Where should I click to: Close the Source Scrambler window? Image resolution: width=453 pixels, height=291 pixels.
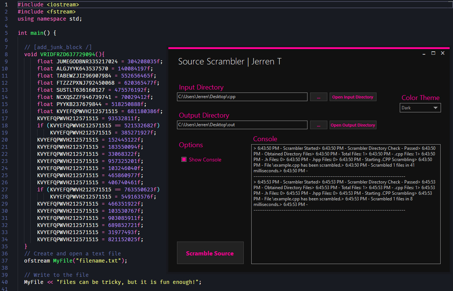(x=442, y=53)
